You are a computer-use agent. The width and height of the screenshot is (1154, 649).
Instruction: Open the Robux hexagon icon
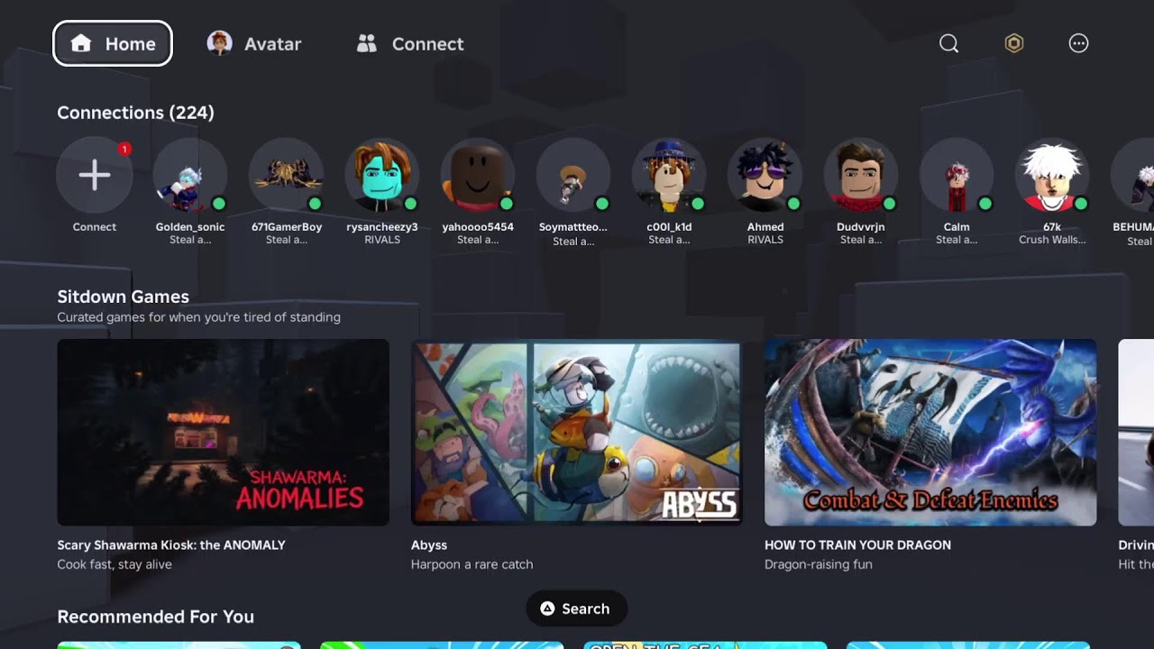[x=1014, y=43]
